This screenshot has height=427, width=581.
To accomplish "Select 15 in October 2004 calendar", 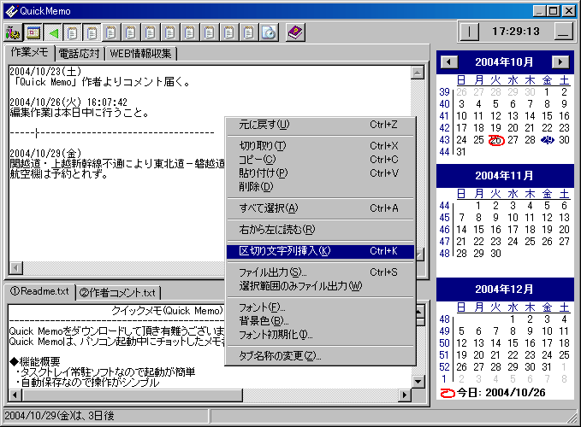I will click(x=547, y=116).
